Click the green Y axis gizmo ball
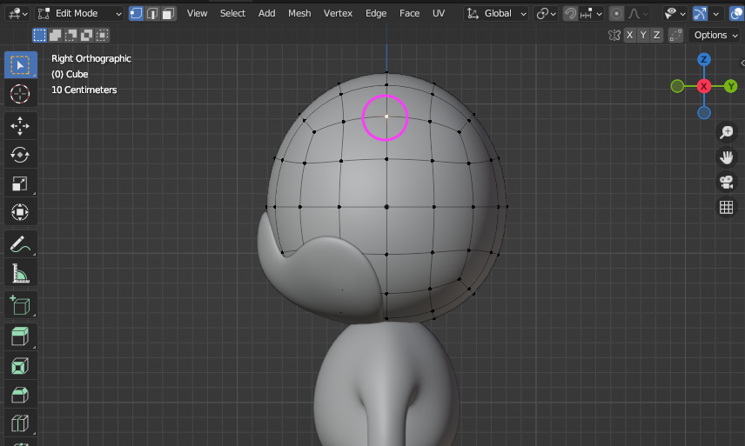Image resolution: width=745 pixels, height=446 pixels. pyautogui.click(x=731, y=86)
